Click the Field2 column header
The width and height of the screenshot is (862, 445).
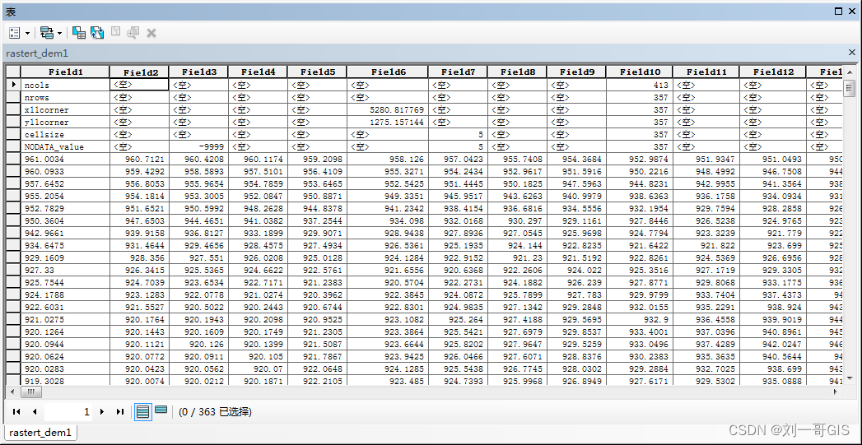139,72
